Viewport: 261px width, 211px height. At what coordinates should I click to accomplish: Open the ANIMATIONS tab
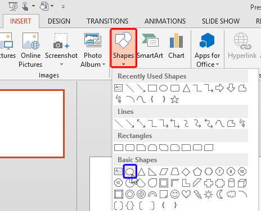click(165, 21)
